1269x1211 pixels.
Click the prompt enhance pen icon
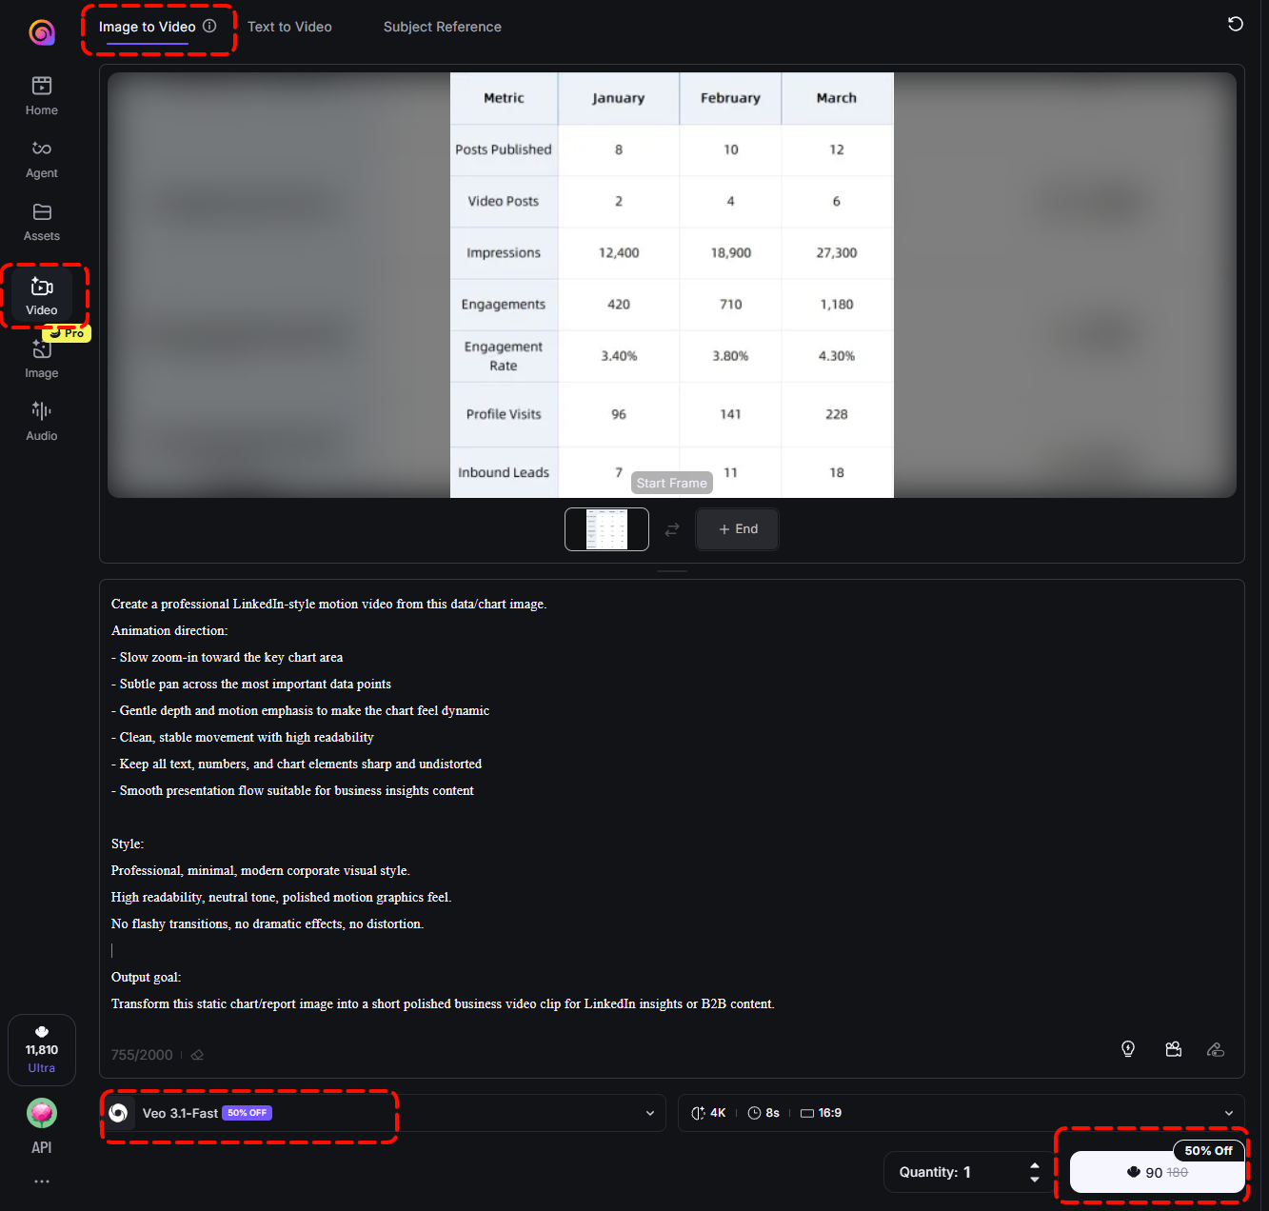click(x=1216, y=1048)
